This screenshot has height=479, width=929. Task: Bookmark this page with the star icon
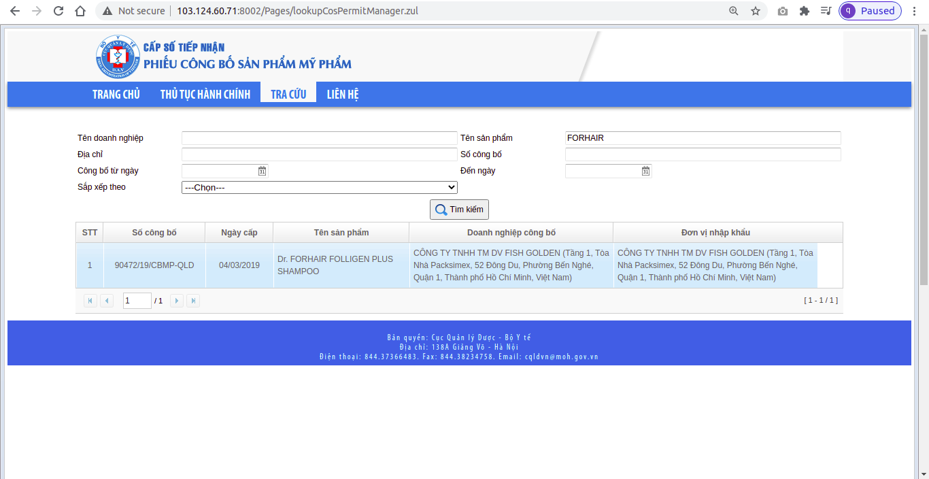point(755,11)
